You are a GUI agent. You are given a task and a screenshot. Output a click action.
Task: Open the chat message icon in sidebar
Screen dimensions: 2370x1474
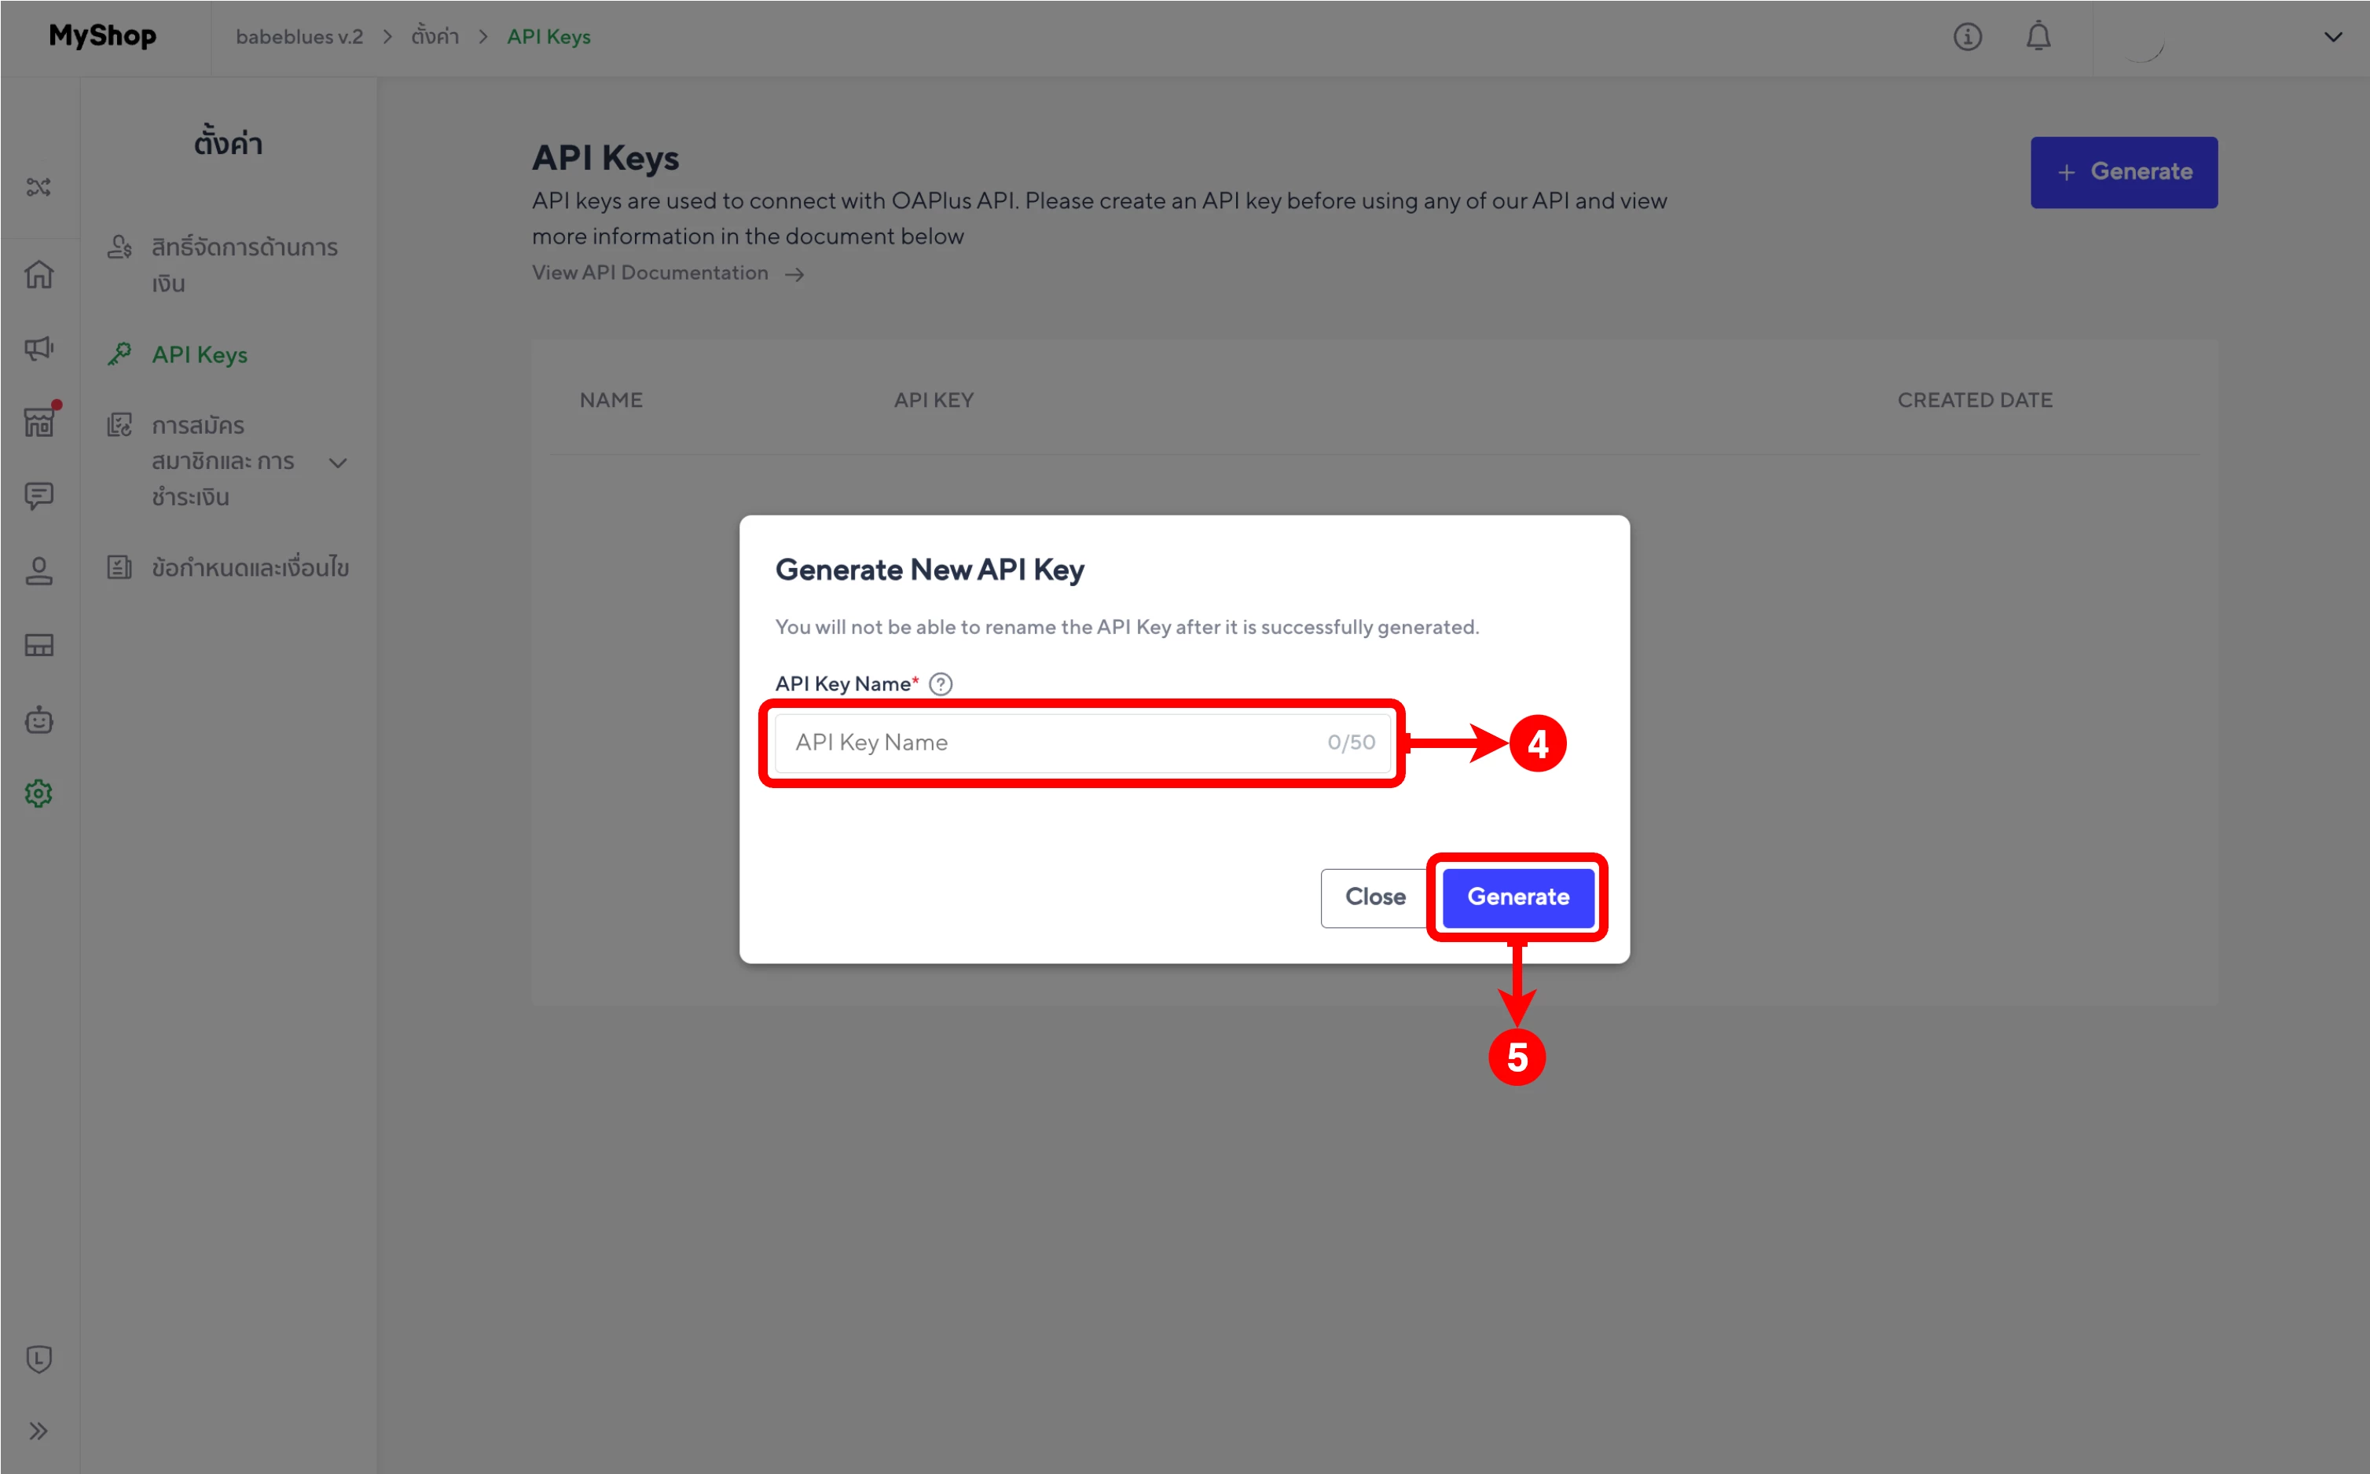pyautogui.click(x=39, y=497)
